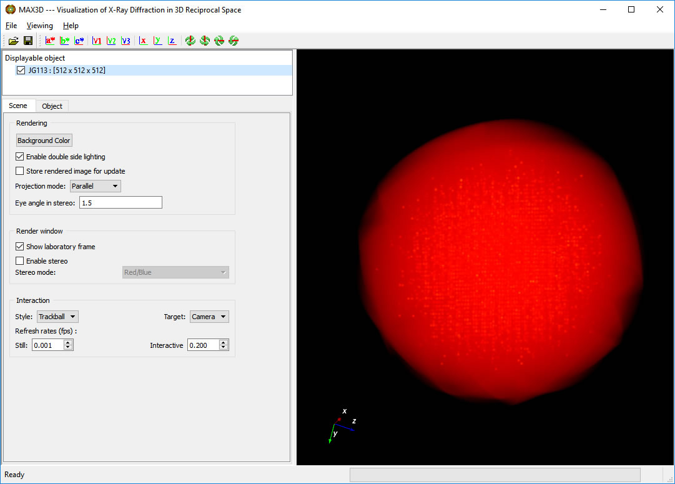View along laboratory y axis
Image resolution: width=675 pixels, height=484 pixels.
click(157, 41)
